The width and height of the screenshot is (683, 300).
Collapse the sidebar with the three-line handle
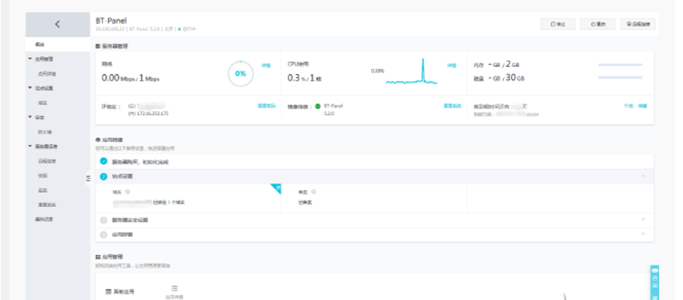tap(88, 178)
